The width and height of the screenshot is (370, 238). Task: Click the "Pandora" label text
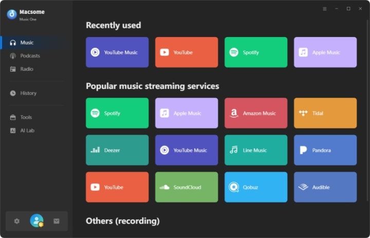[x=322, y=150]
